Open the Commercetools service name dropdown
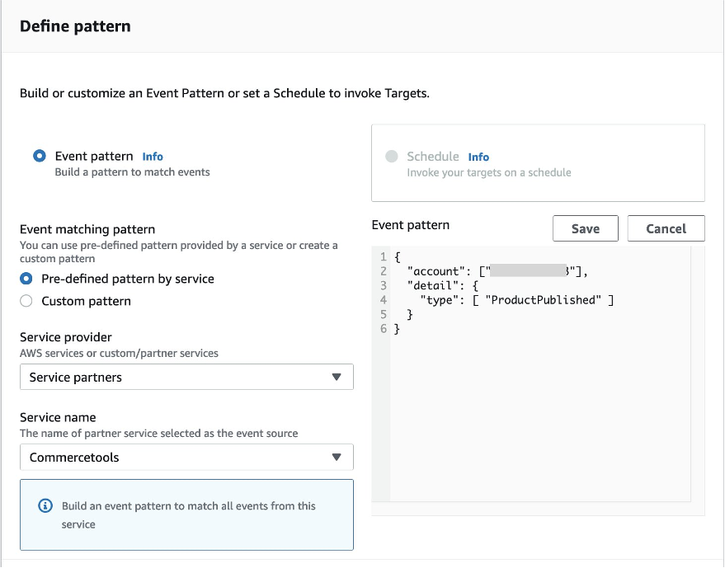The width and height of the screenshot is (725, 568). [x=186, y=458]
